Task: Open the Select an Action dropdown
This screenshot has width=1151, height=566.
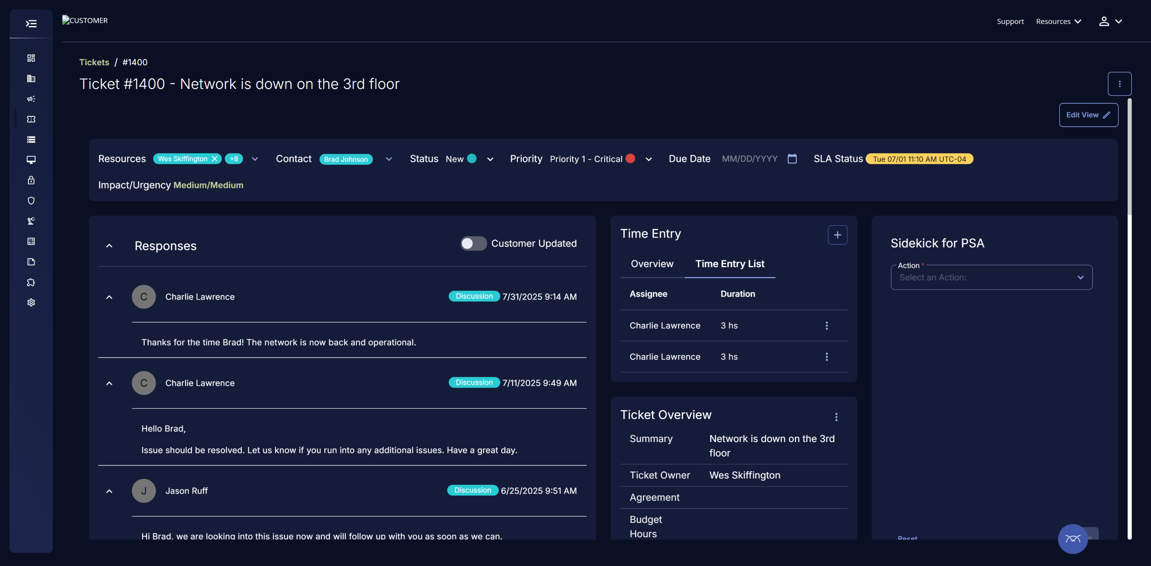Action: click(x=991, y=278)
